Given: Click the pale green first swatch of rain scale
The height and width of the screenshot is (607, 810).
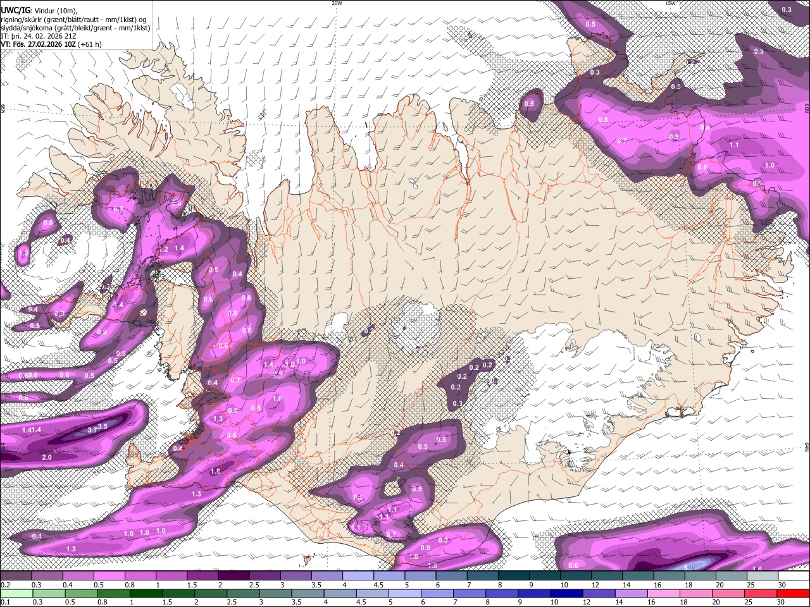Looking at the screenshot, I should click(16, 592).
